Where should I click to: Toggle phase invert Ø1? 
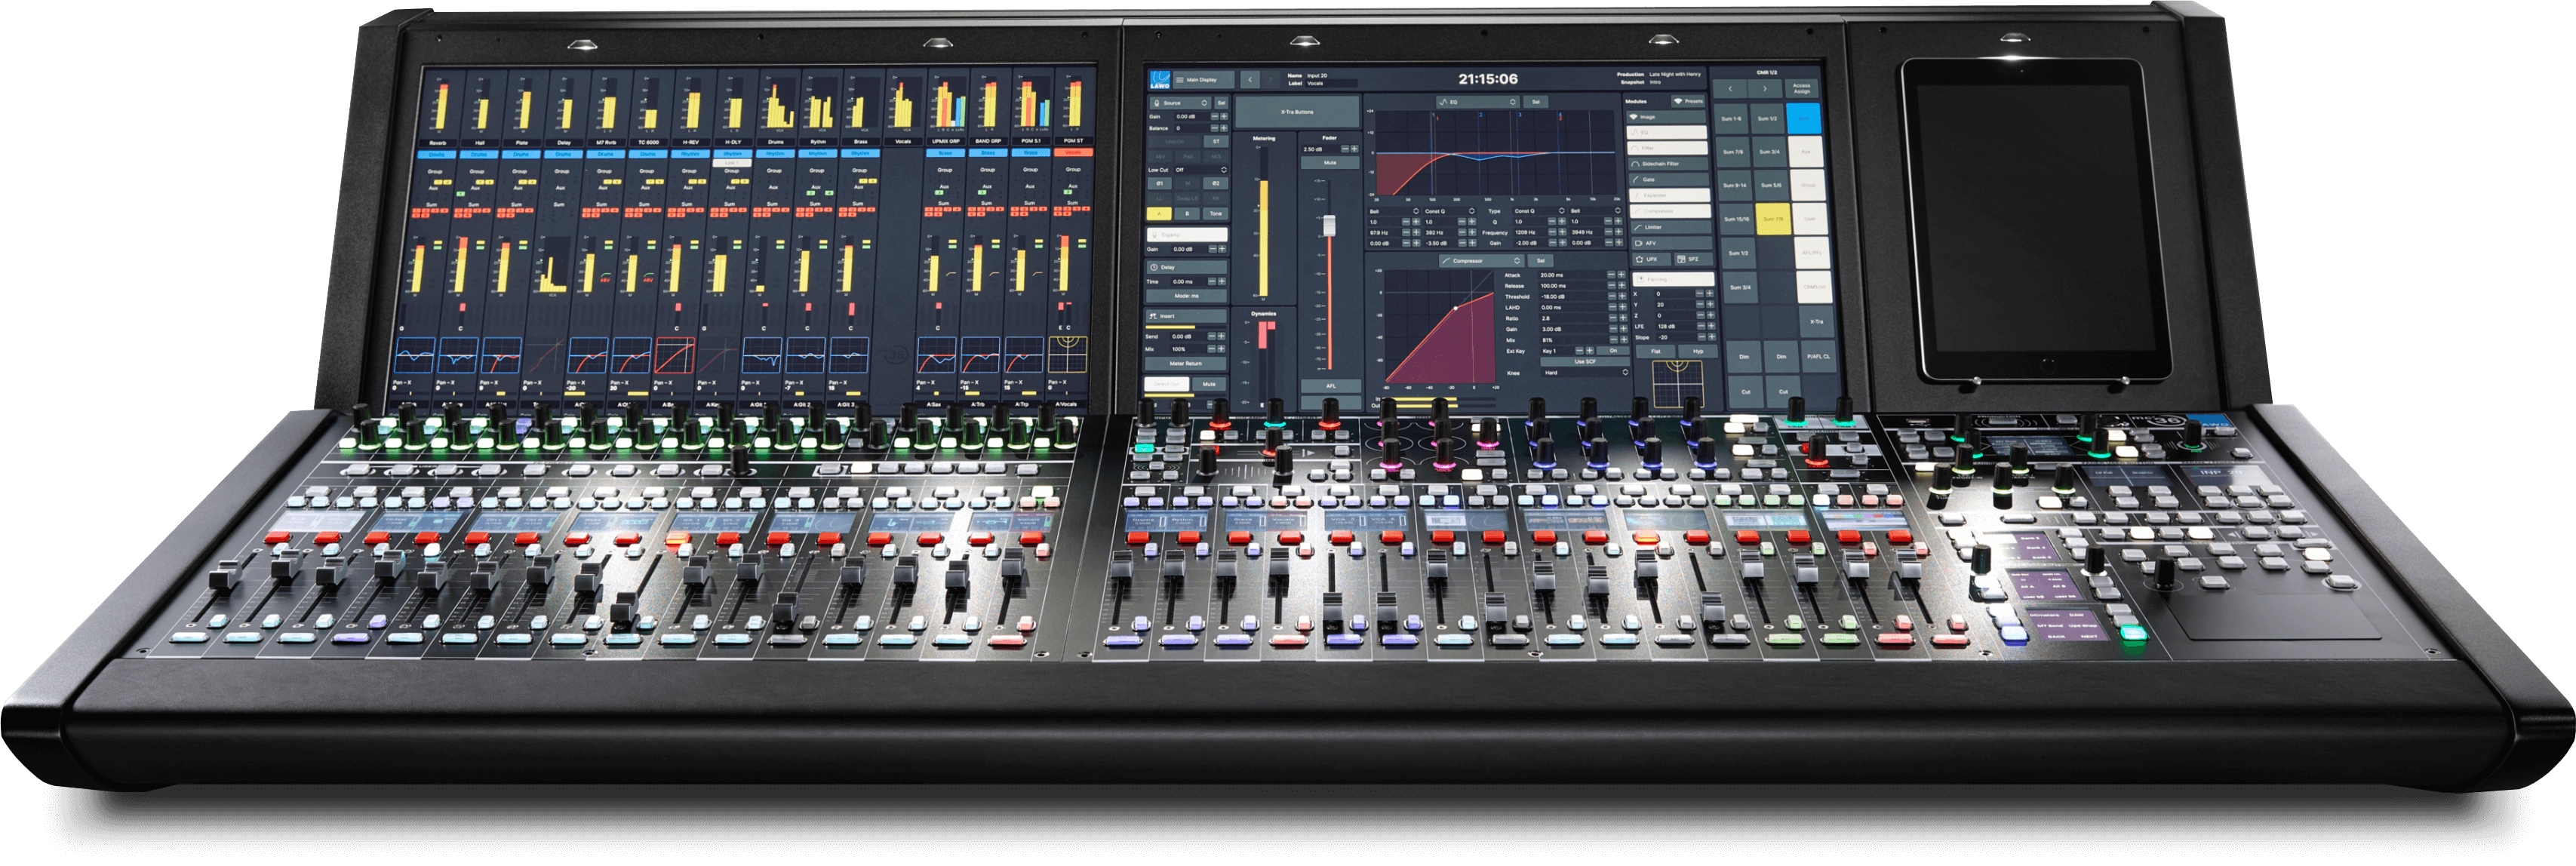[x=1160, y=184]
